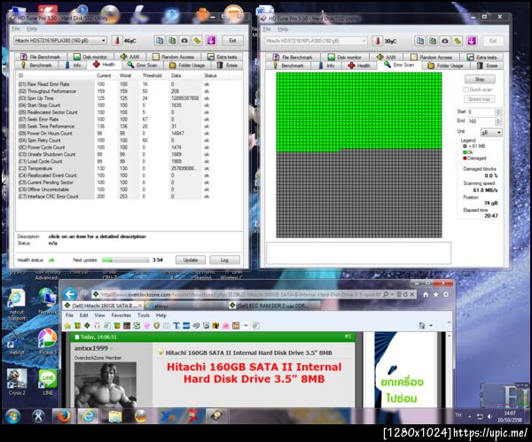The height and width of the screenshot is (442, 532).
Task: Click green Ok legend swatch
Action: pos(465,152)
